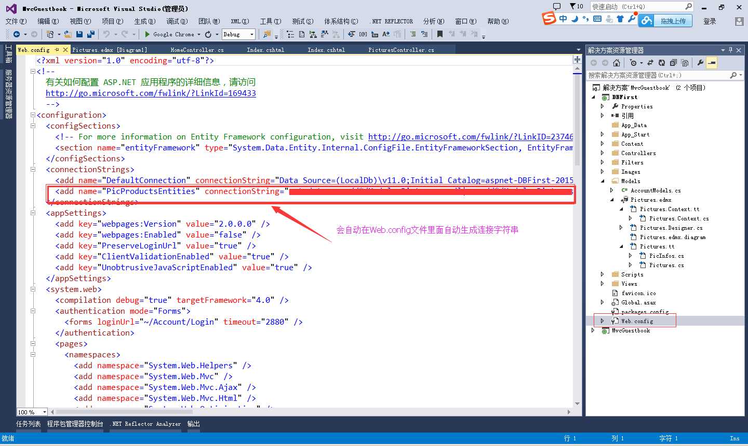Expand the Controllers folder node
This screenshot has width=748, height=446.
[x=603, y=153]
